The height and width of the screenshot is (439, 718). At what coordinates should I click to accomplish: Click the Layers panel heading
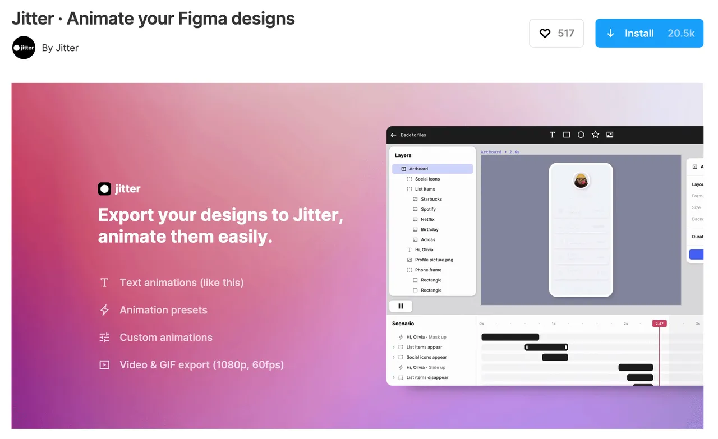coord(403,155)
